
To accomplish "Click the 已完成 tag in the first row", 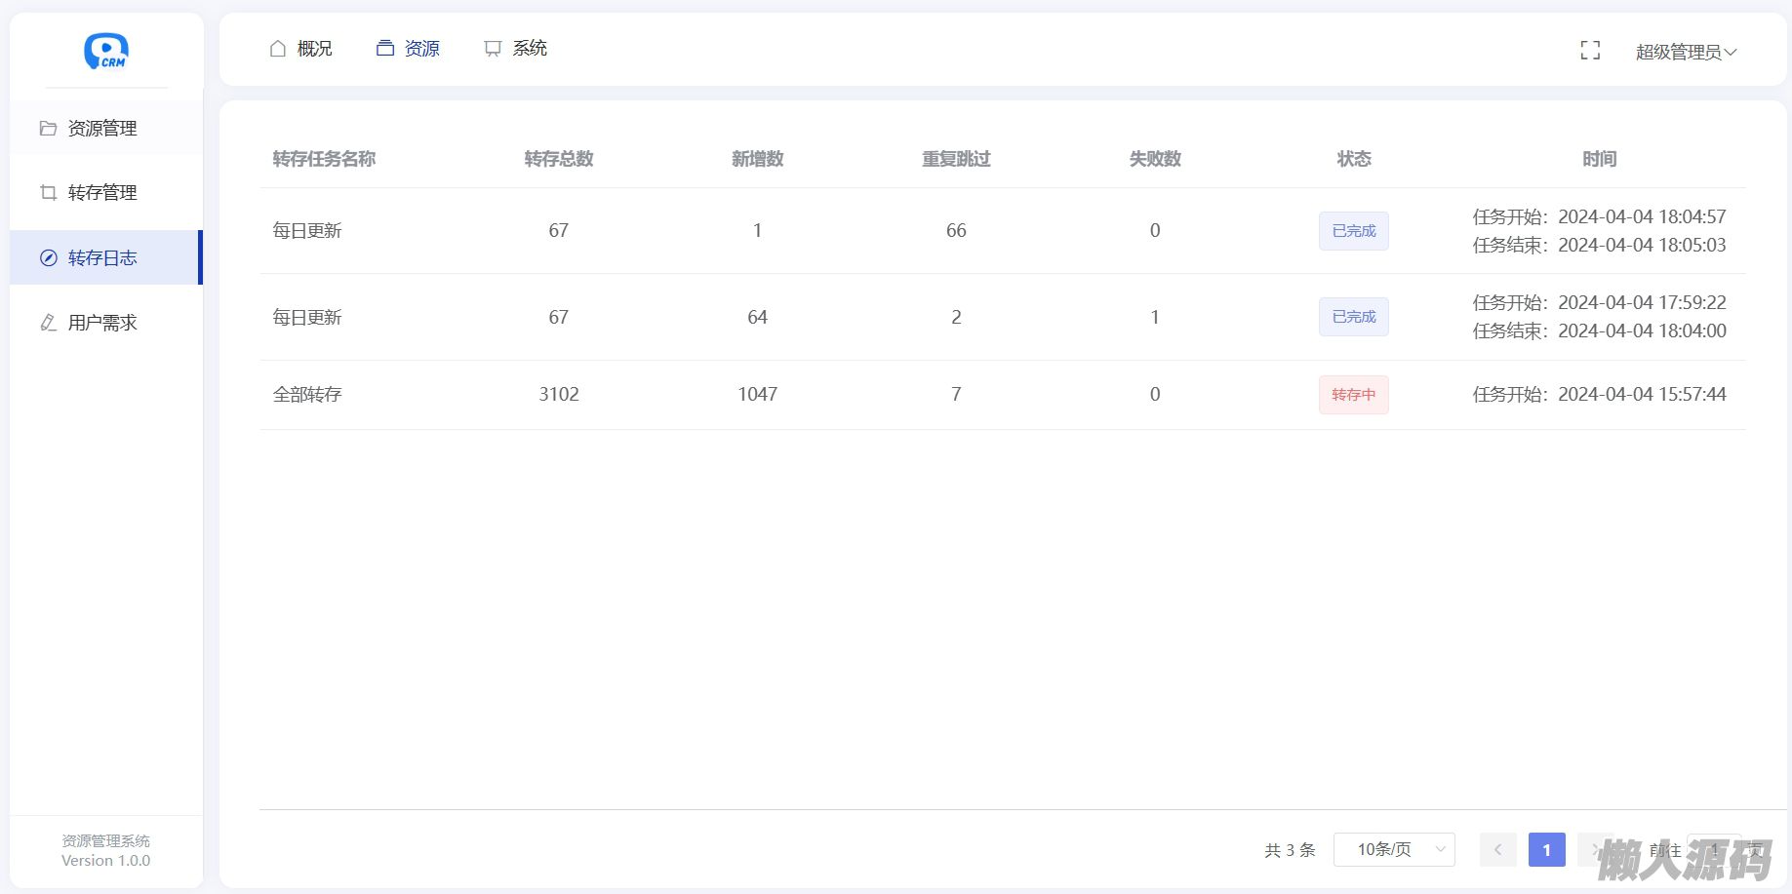I will 1353,231.
